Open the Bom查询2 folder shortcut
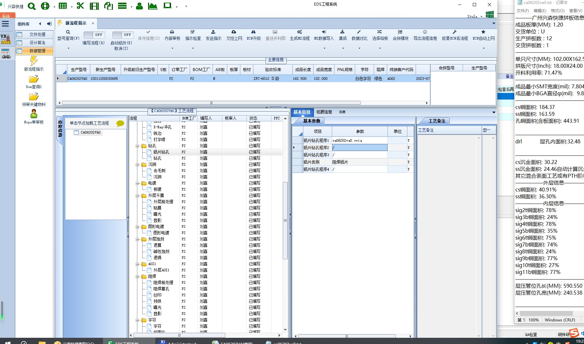Image resolution: width=584 pixels, height=344 pixels. point(34,82)
